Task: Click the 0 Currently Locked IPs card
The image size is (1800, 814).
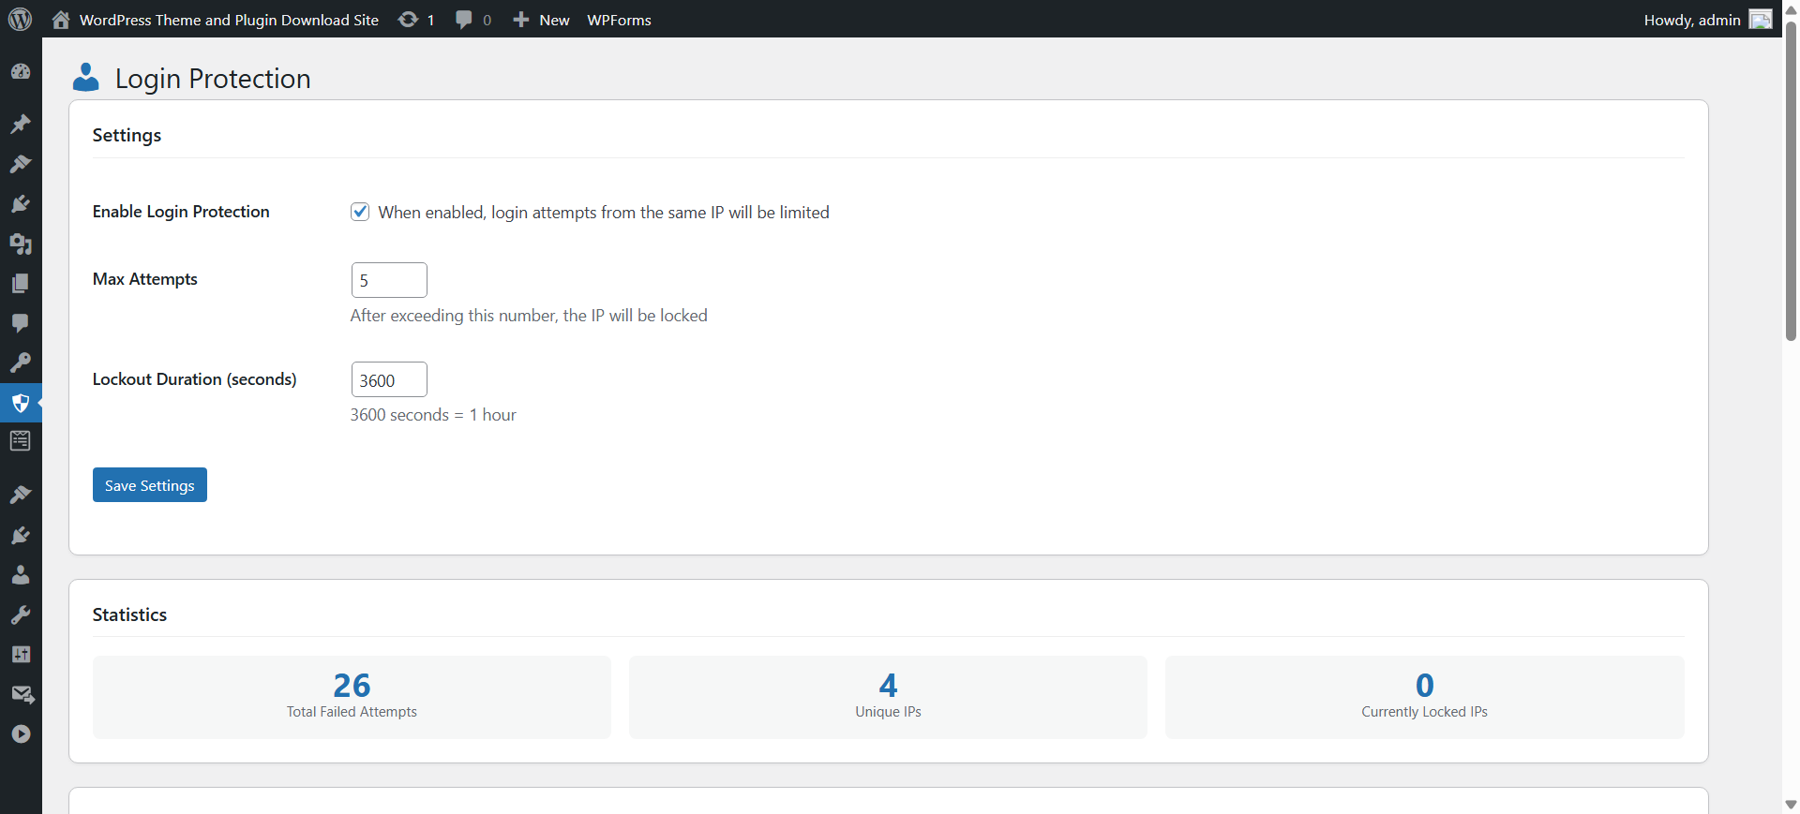Action: point(1425,697)
